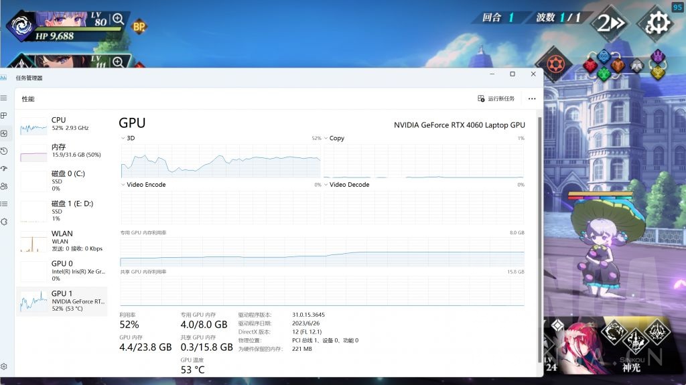The image size is (686, 385).
Task: Toggle the hamburger navigation menu
Action: pos(4,98)
